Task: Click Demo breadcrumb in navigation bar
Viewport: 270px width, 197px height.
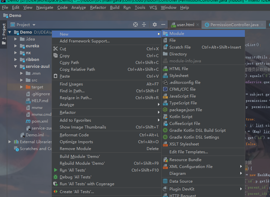Action: [12, 15]
